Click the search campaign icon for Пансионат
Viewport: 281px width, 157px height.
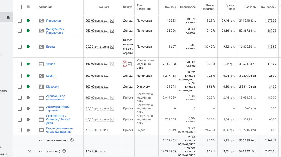pos(41,20)
